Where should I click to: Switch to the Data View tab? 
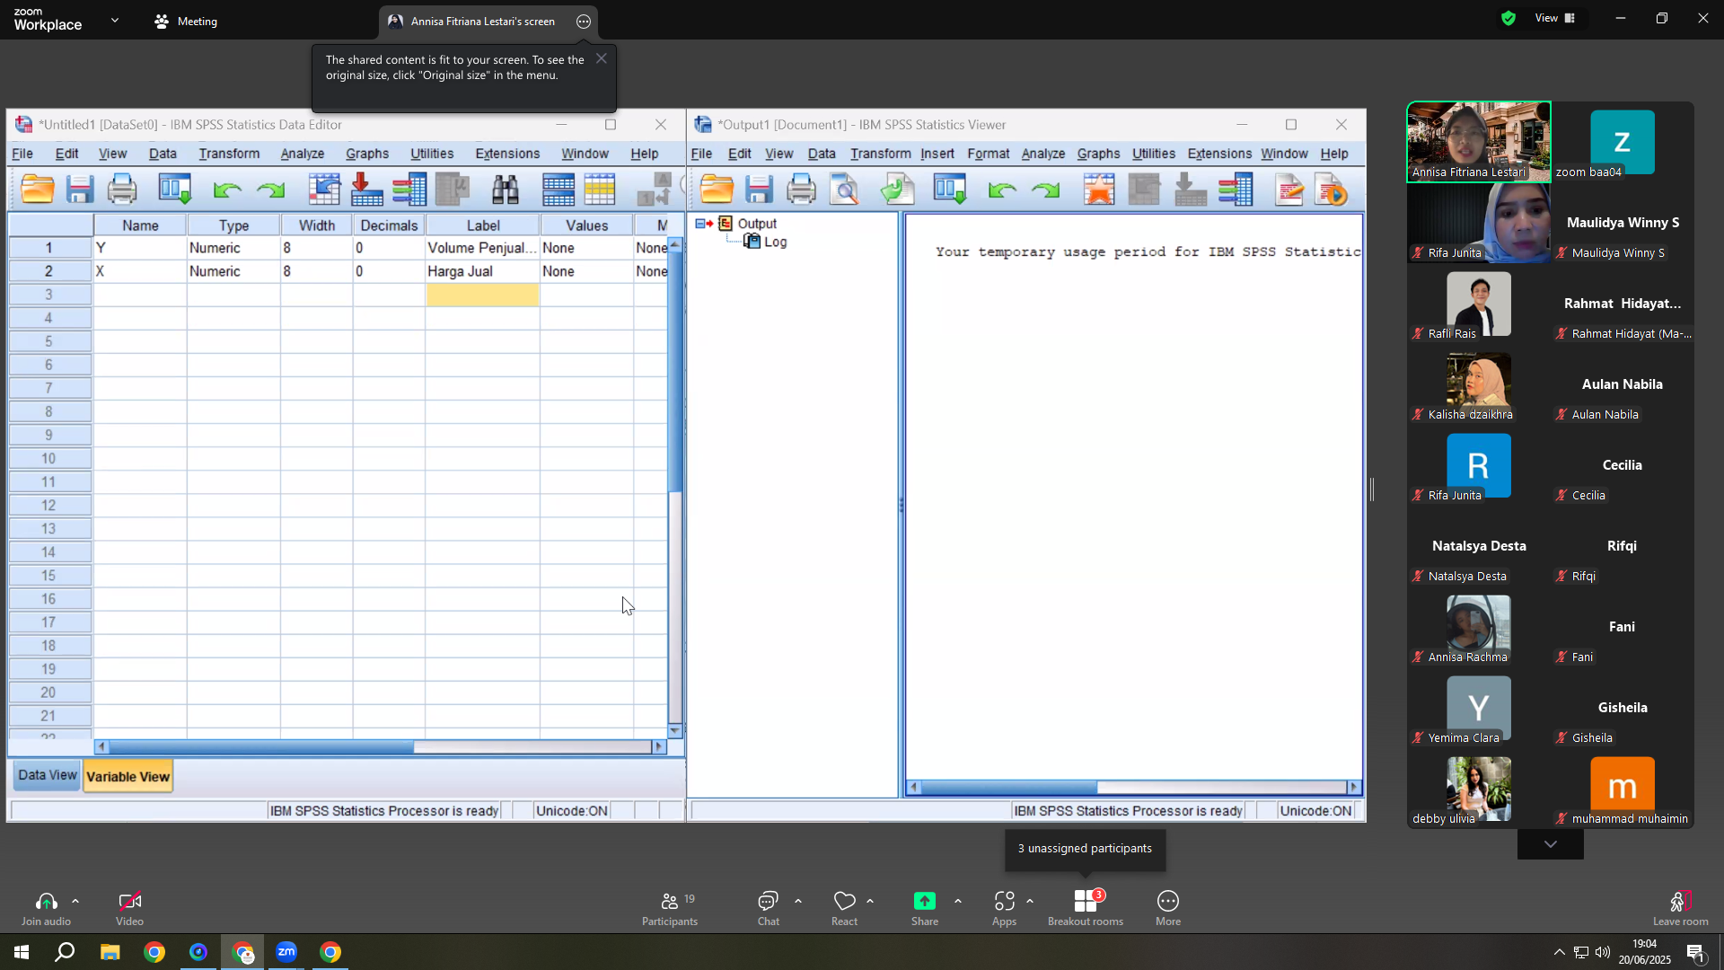point(47,775)
